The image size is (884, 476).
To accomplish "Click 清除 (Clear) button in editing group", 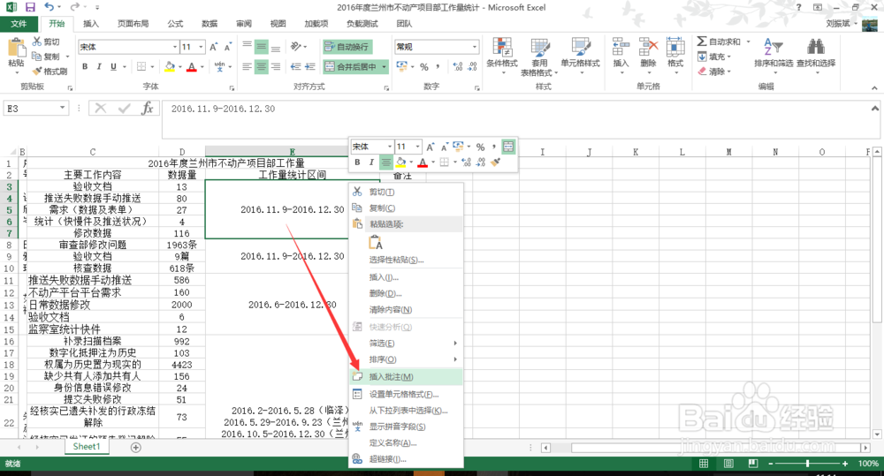I will click(x=713, y=72).
